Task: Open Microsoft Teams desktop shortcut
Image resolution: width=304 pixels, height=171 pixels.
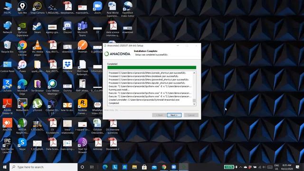Action: (x=82, y=29)
